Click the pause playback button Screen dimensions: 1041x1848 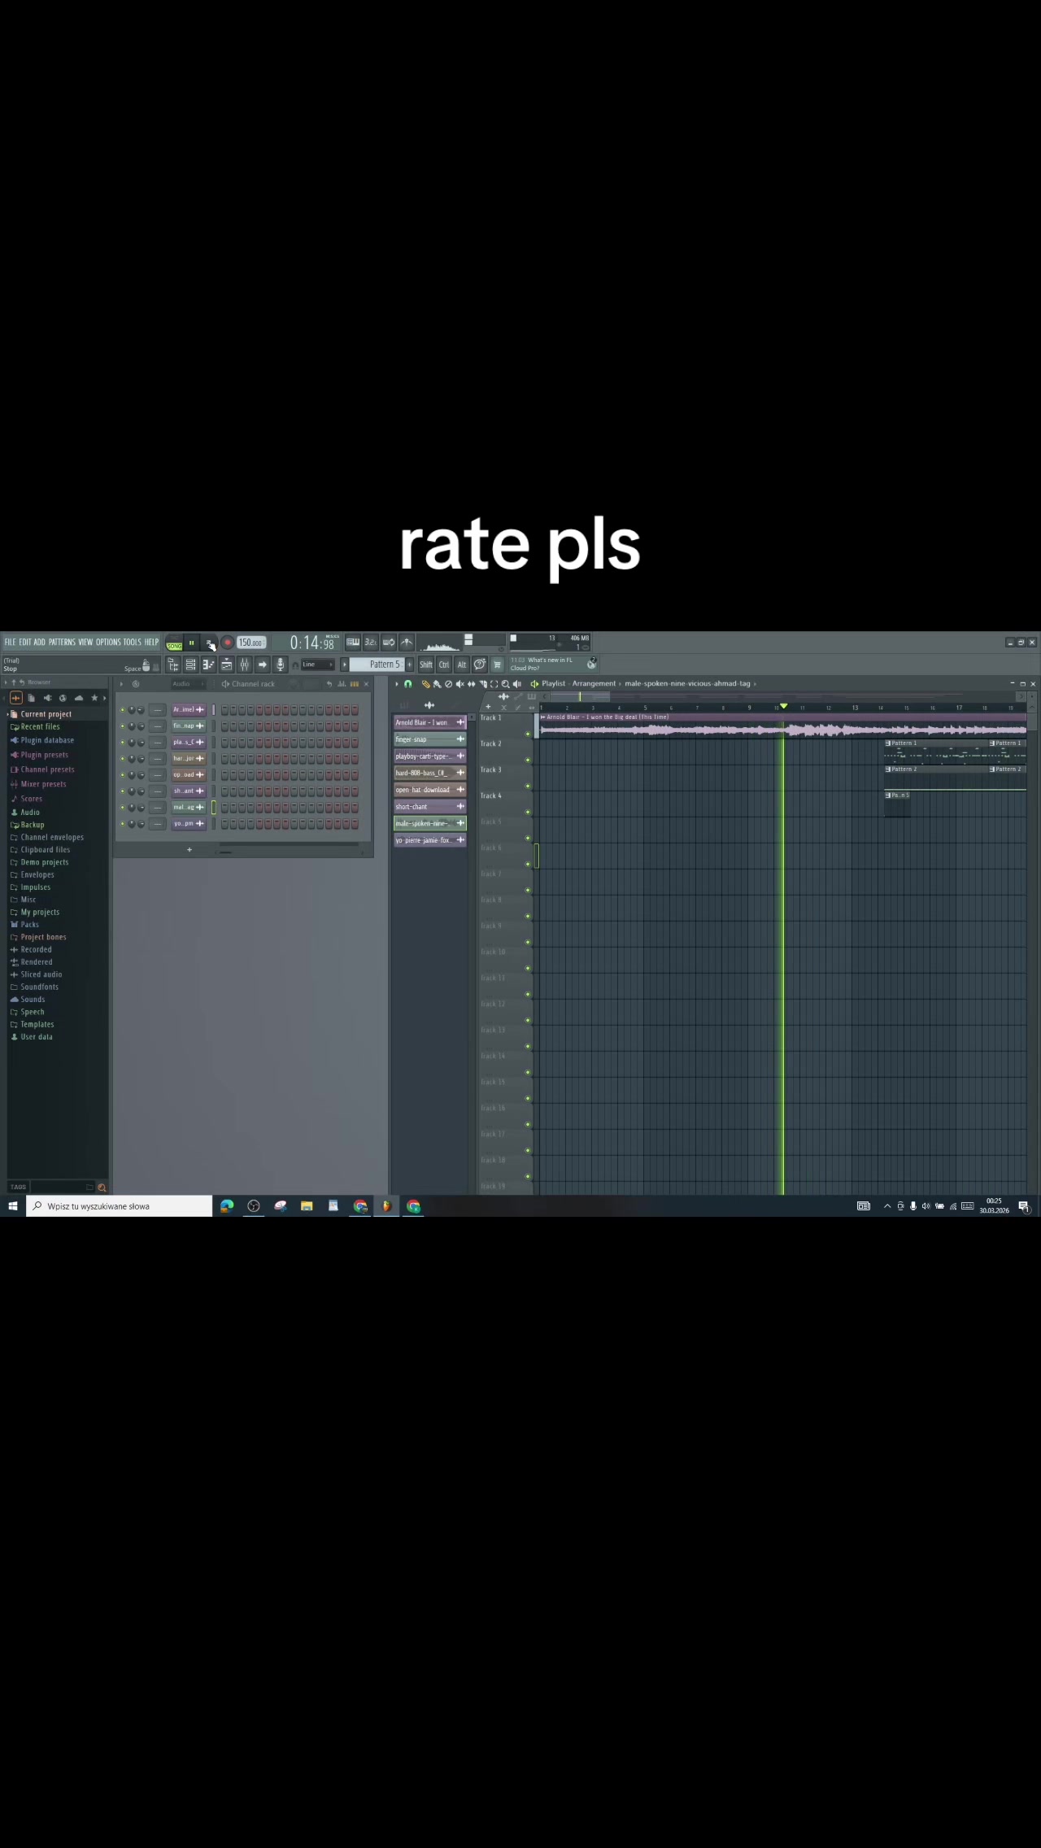tap(192, 643)
